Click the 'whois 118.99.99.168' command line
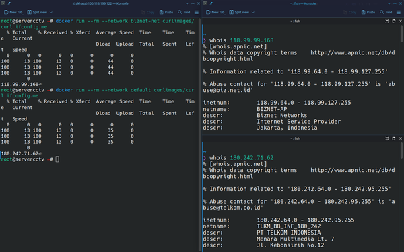 point(242,40)
